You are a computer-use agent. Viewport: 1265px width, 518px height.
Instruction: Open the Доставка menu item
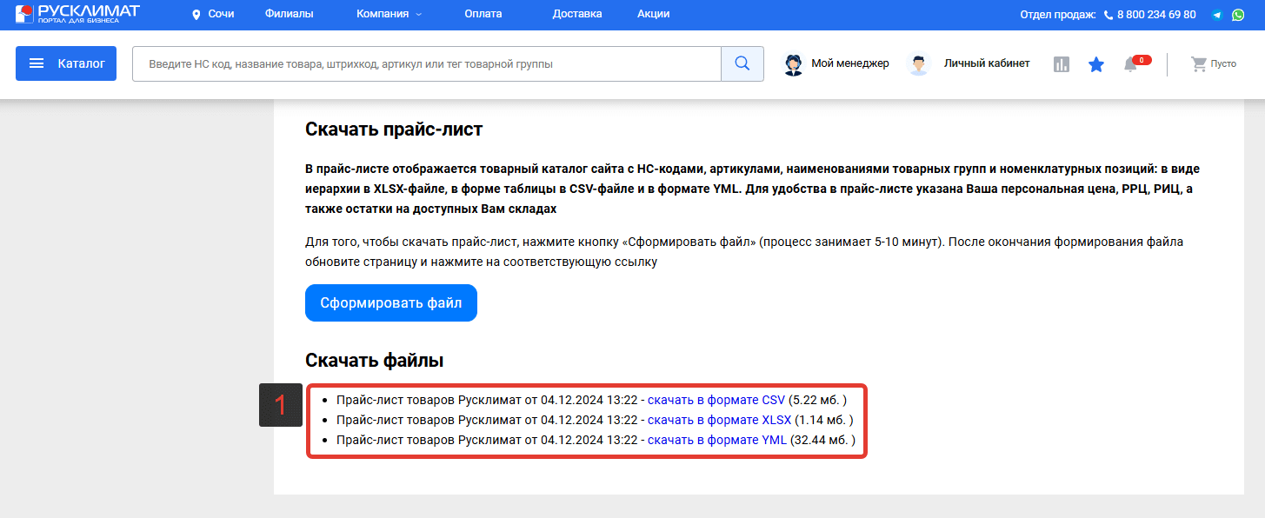[x=577, y=14]
